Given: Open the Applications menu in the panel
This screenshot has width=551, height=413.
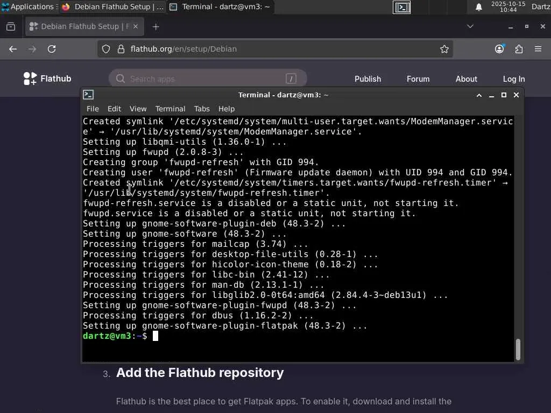Looking at the screenshot, I should point(29,6).
